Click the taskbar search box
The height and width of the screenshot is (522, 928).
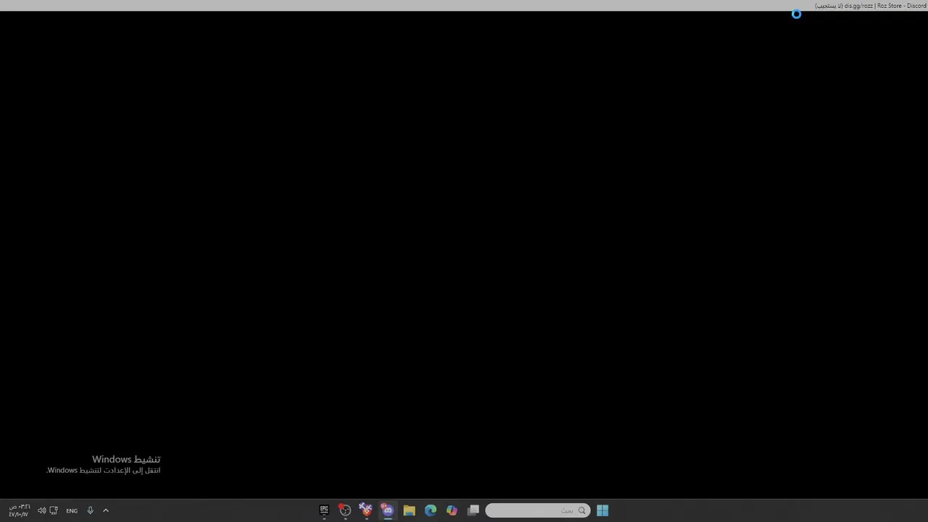point(537,510)
